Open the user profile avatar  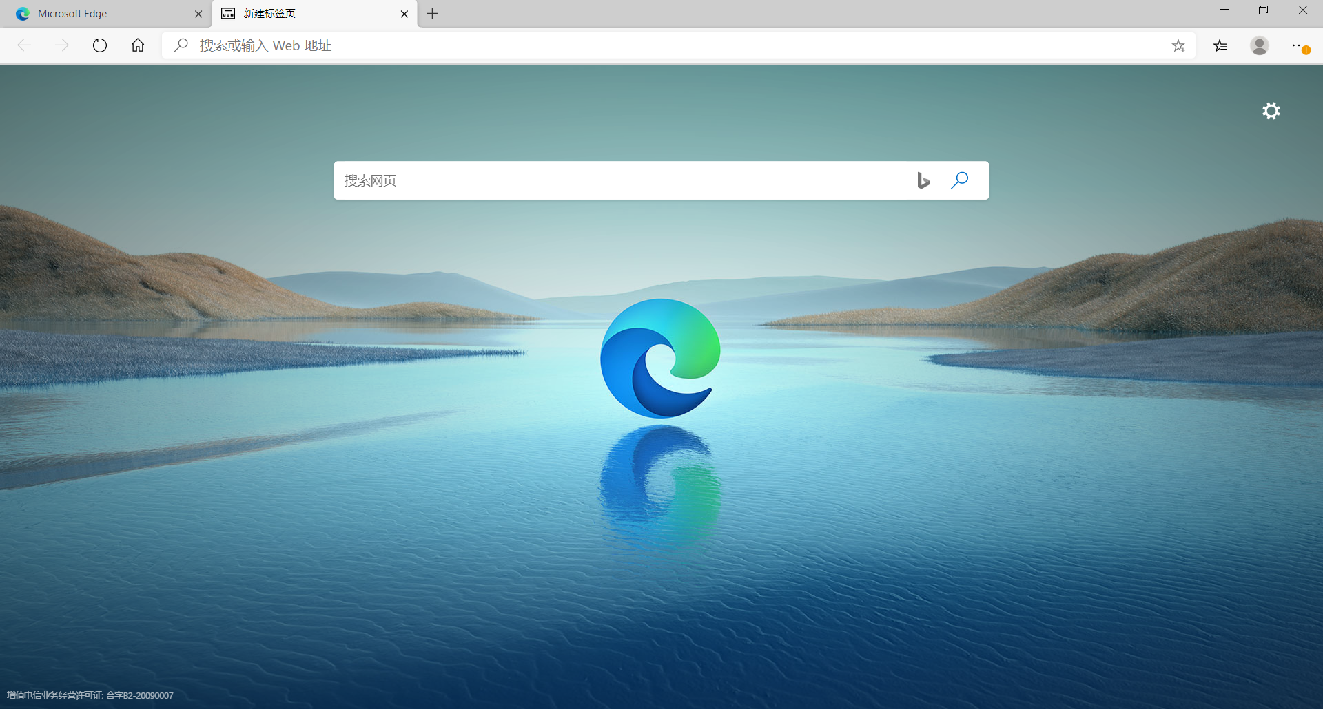click(x=1260, y=45)
